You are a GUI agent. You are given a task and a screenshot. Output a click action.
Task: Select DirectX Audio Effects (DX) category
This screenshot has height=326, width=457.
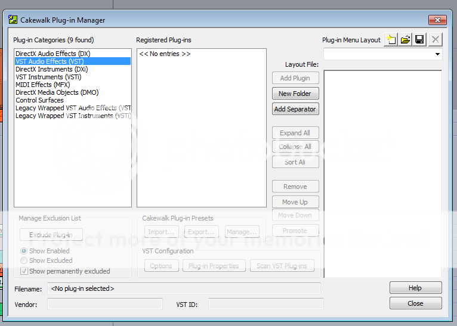point(53,54)
